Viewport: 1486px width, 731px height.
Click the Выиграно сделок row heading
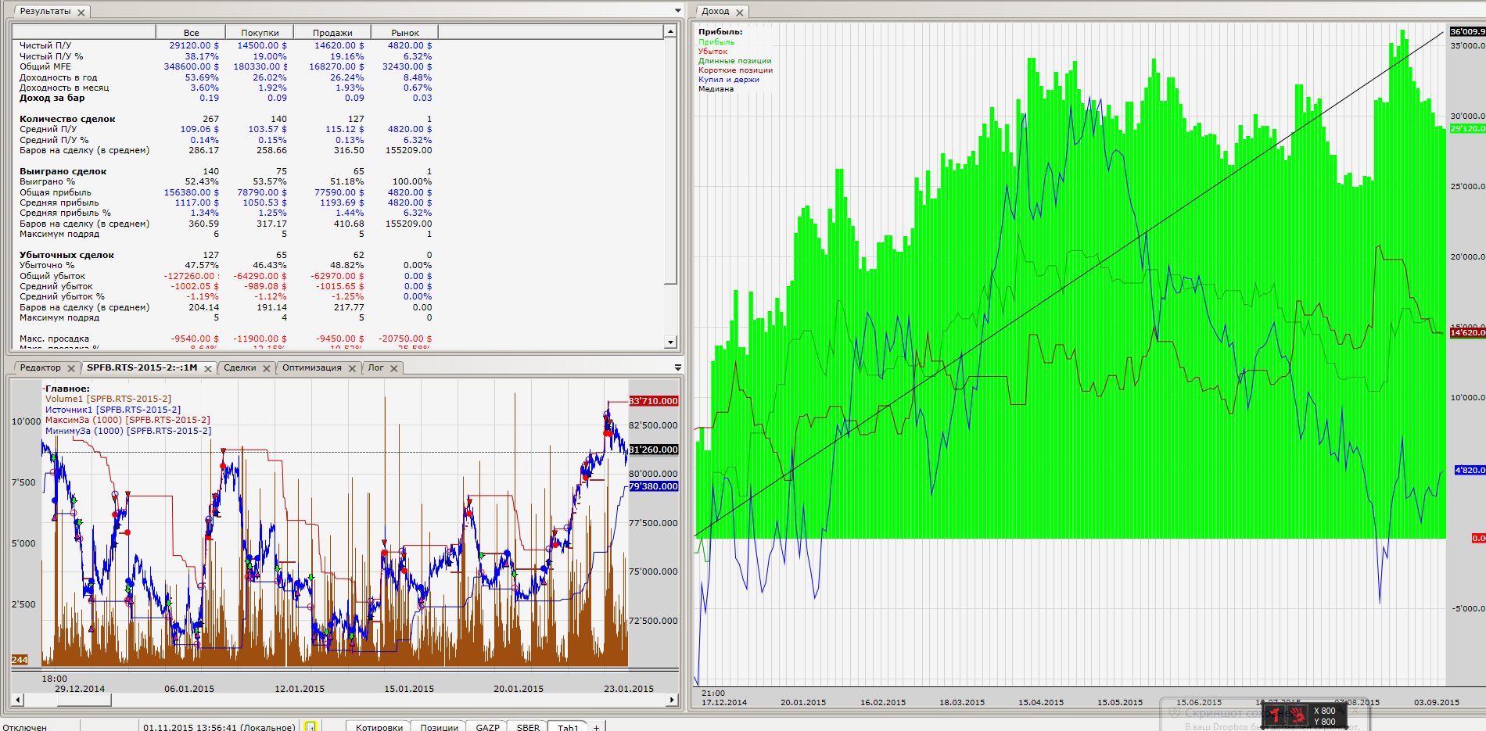(x=63, y=171)
